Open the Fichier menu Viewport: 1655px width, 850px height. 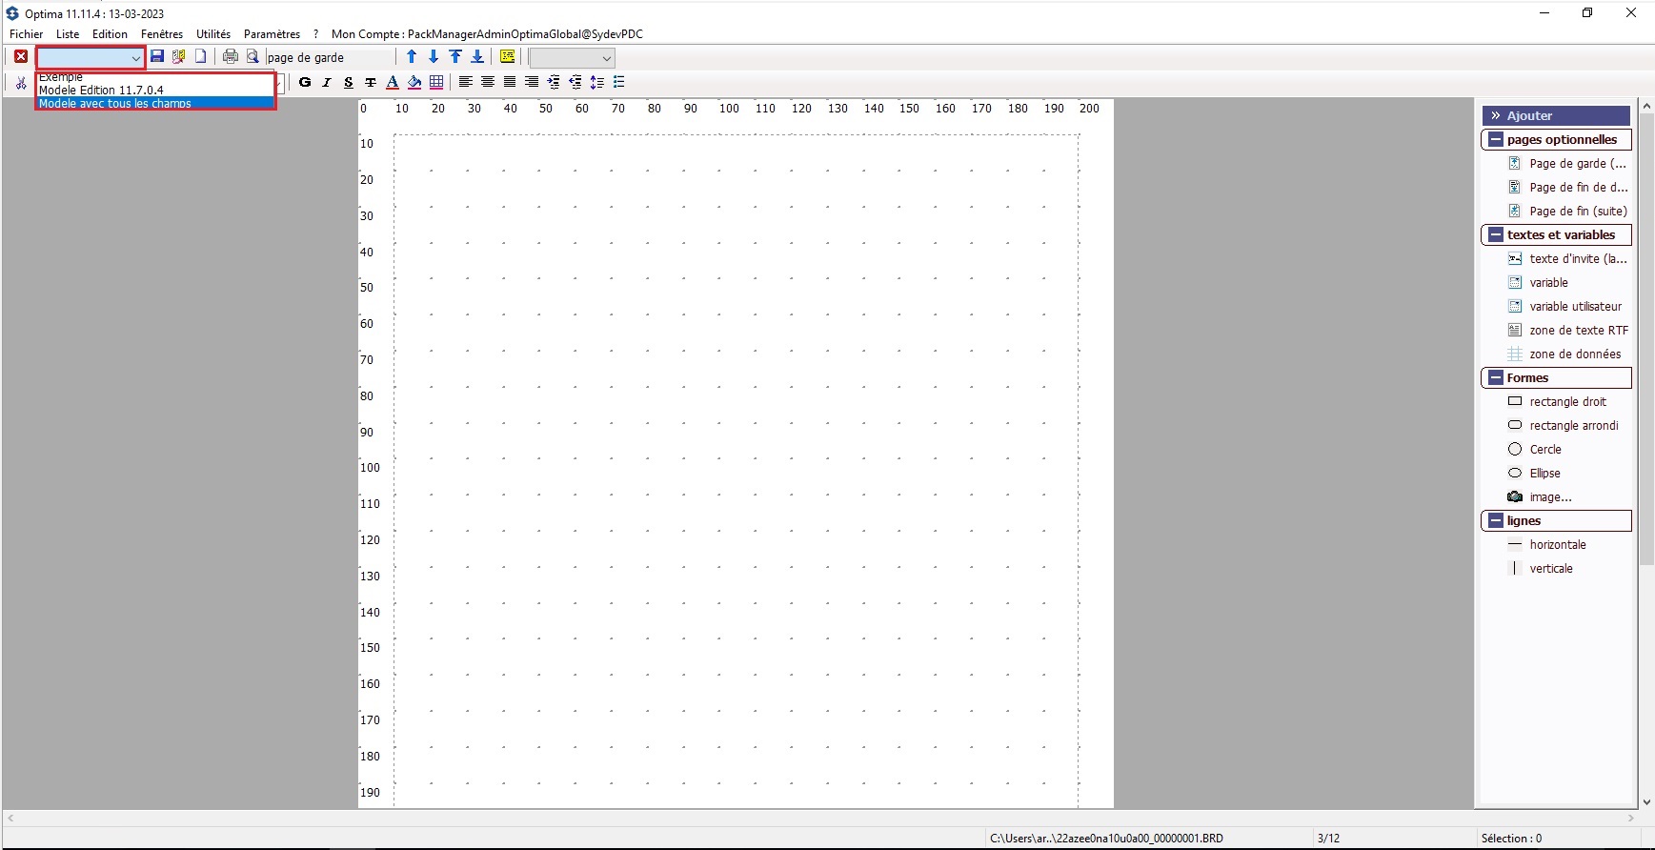[x=27, y=34]
